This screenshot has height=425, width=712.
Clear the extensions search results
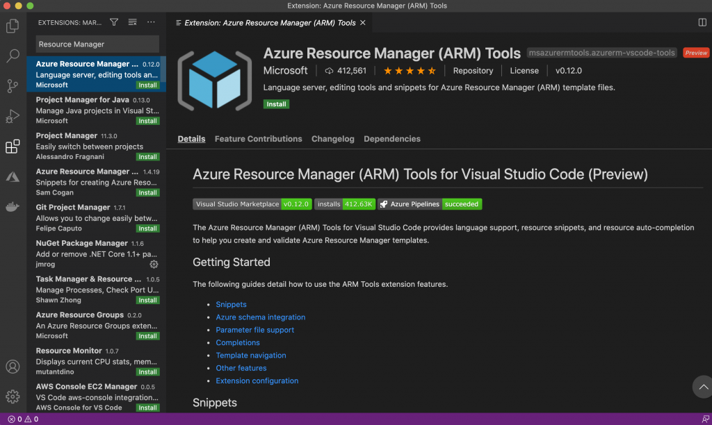pyautogui.click(x=132, y=22)
